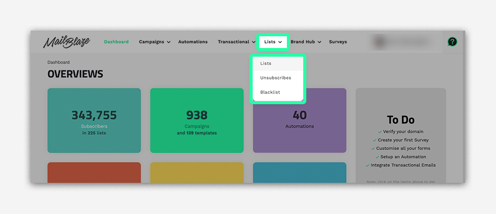Select Blacklist from the dropdown menu

tap(270, 92)
